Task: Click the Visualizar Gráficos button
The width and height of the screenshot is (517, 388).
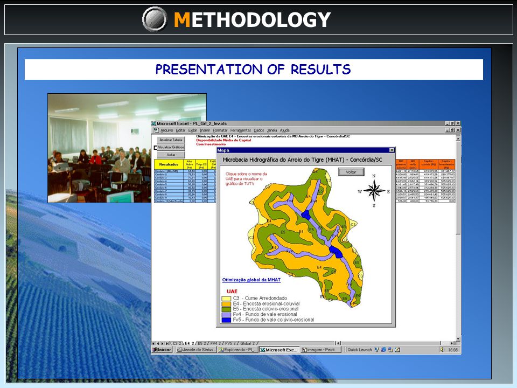Action: click(171, 147)
